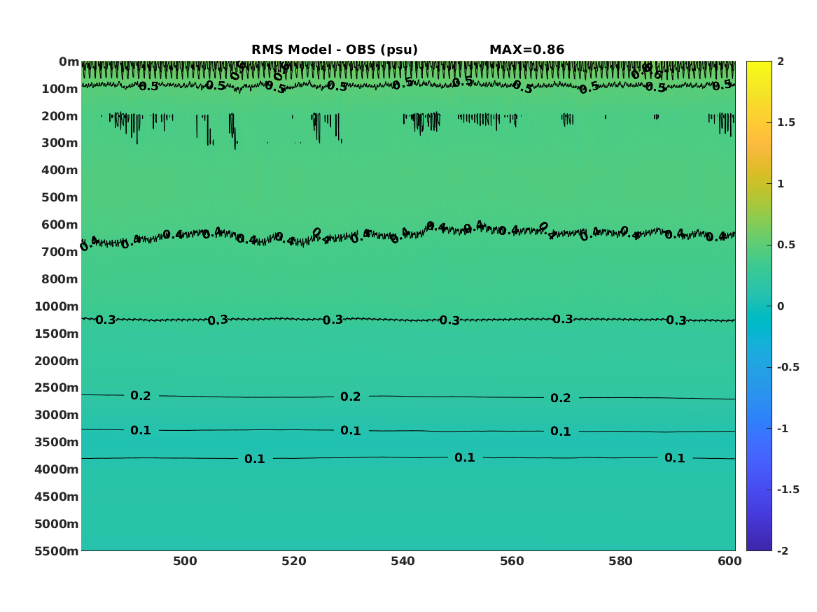Screen dimensions: 817x612
Task: Click the plot title 'RMS Model - OBS (psu)'
Action: 335,50
